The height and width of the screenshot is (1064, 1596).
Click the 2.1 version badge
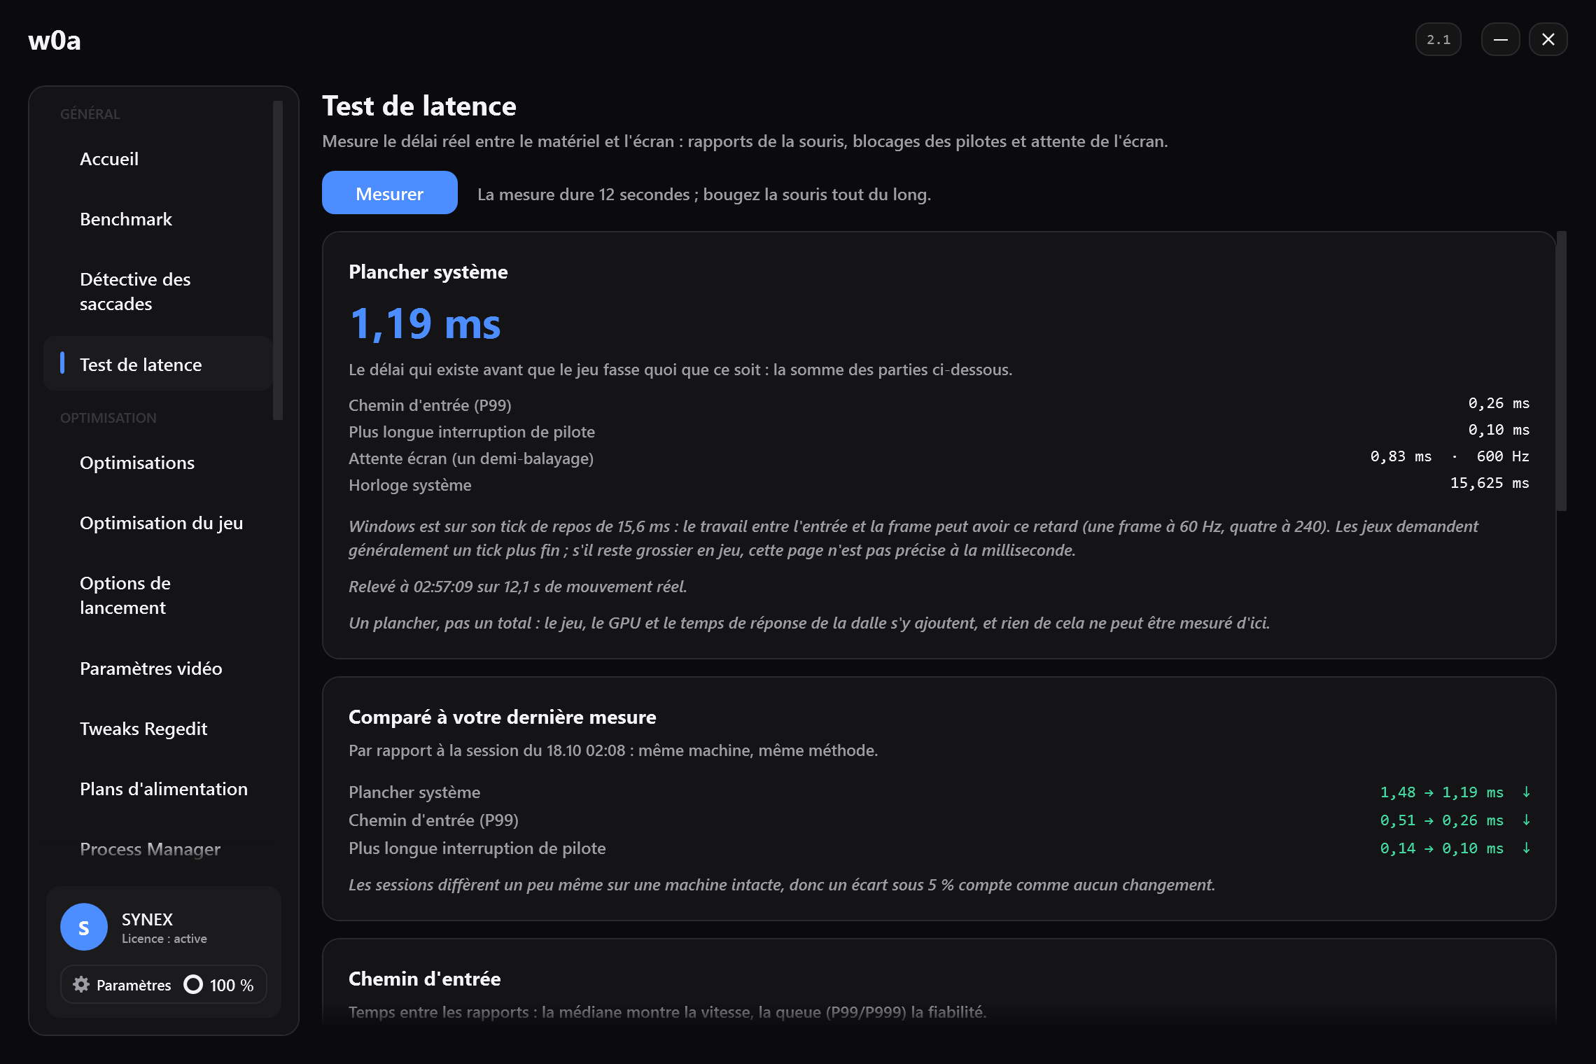point(1438,39)
